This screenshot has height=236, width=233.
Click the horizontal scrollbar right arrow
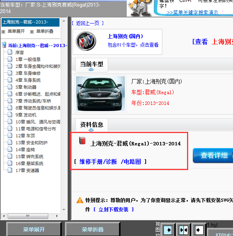point(57,216)
